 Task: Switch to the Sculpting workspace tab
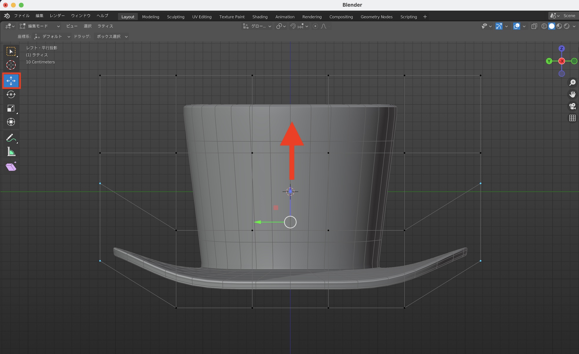(175, 17)
